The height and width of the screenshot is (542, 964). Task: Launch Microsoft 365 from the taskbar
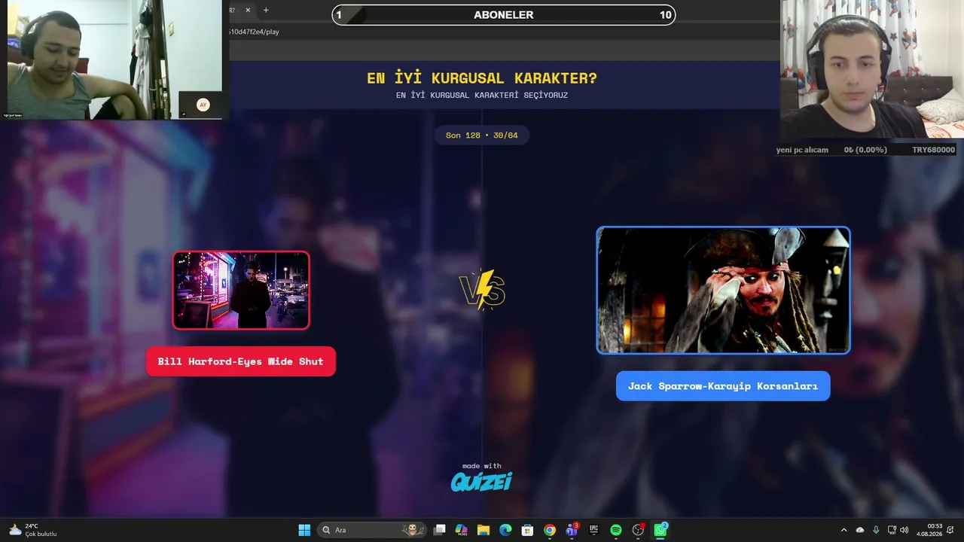click(462, 530)
